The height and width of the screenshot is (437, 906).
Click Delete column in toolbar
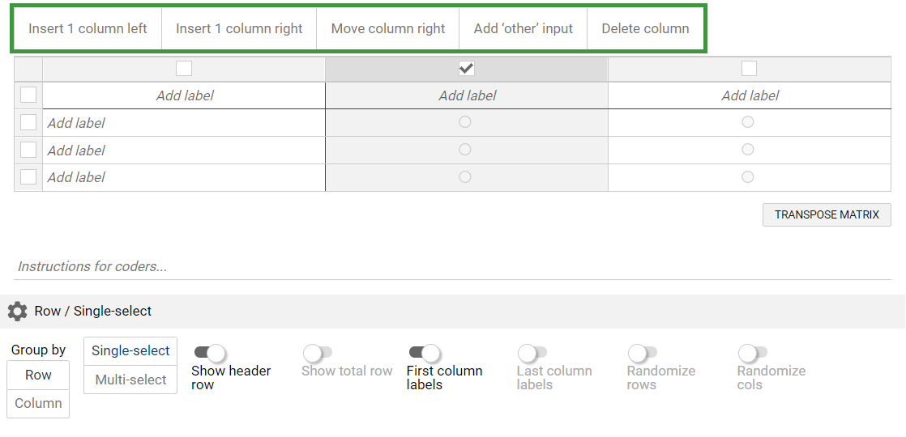pos(645,29)
